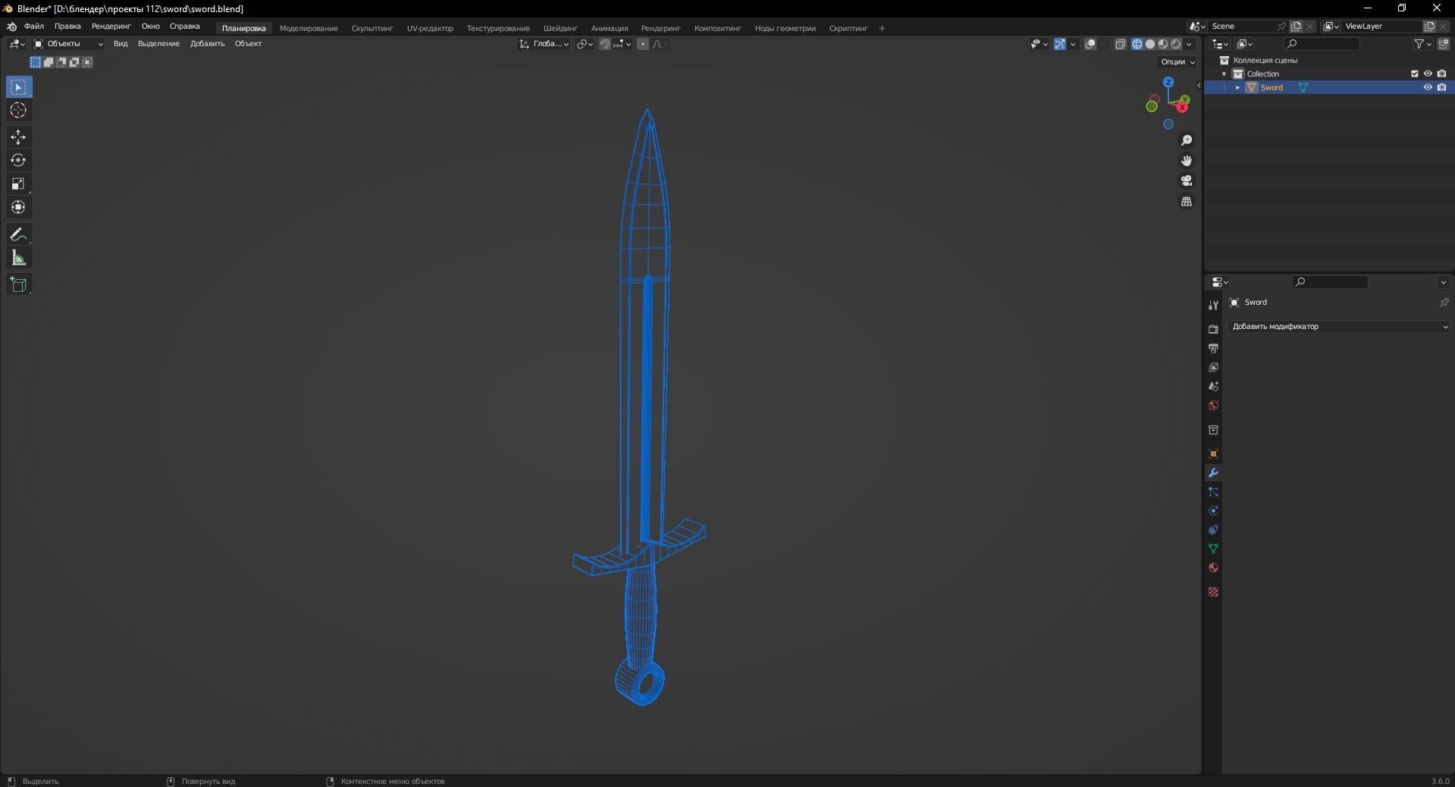Open shading options dropdown arrow

click(x=1189, y=44)
